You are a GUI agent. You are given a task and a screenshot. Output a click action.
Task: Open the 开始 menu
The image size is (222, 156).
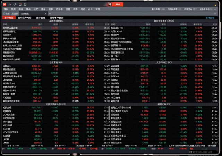(6, 9)
